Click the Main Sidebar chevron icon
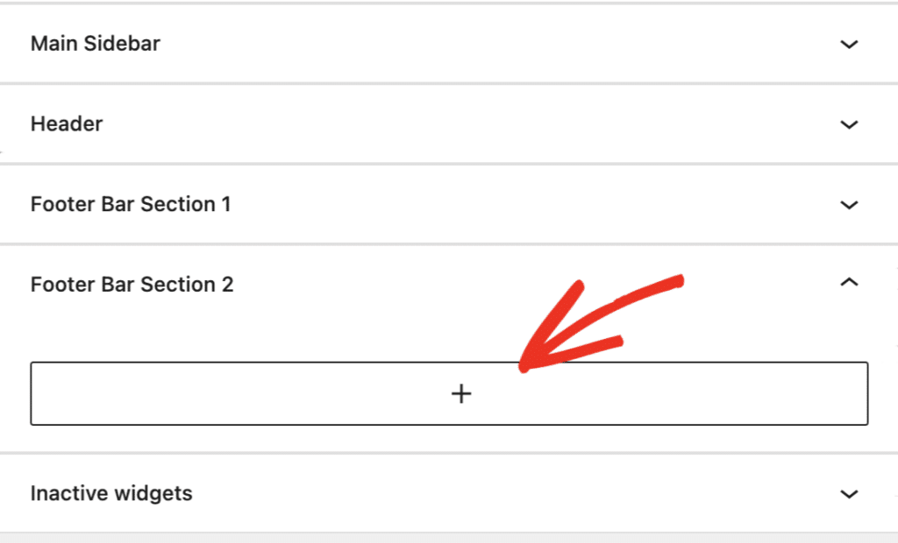This screenshot has width=898, height=543. click(849, 44)
